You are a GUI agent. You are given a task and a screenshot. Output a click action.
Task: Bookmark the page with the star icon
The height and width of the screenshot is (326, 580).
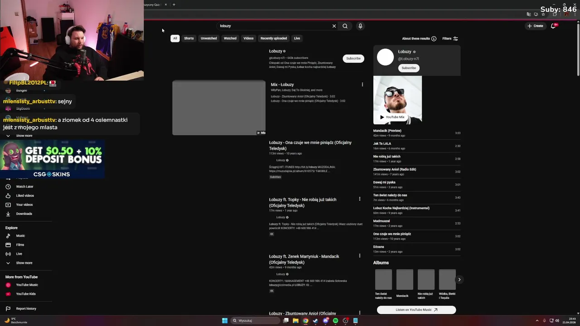point(543,14)
